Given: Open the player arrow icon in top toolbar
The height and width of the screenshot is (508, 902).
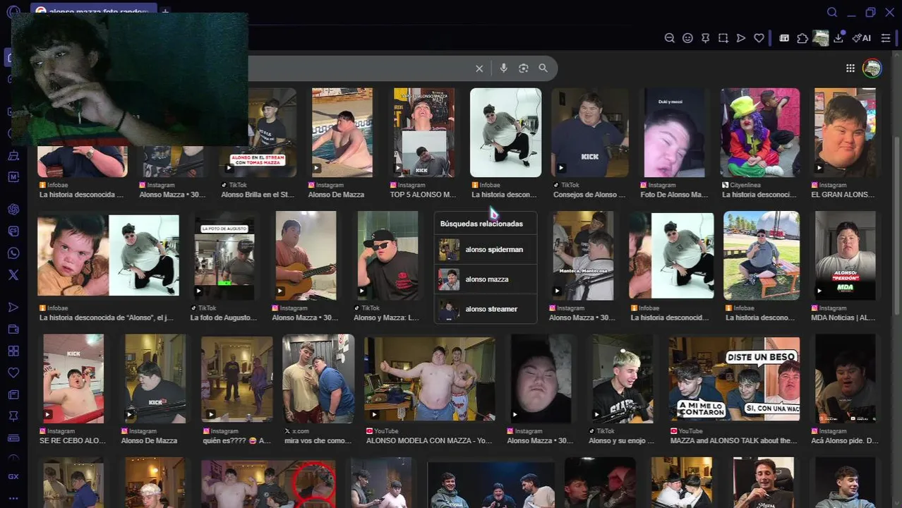Looking at the screenshot, I should 741,38.
